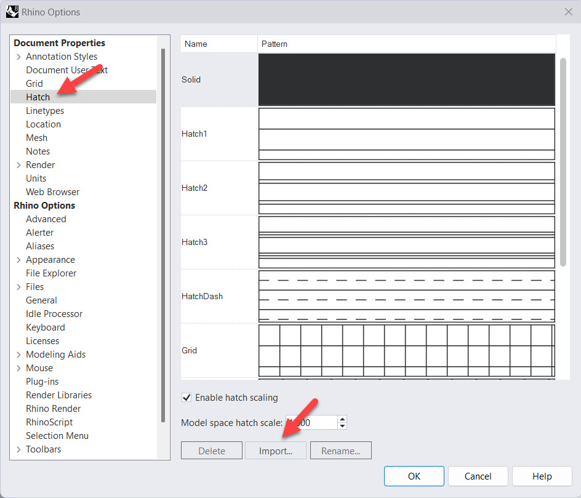Open Document User Text page
This screenshot has height=498, width=581.
(x=66, y=70)
